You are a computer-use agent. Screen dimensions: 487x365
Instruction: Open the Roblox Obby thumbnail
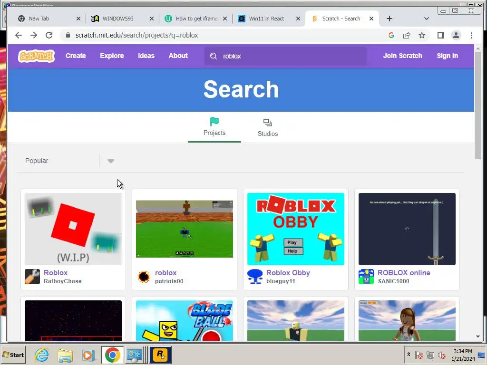tap(296, 229)
